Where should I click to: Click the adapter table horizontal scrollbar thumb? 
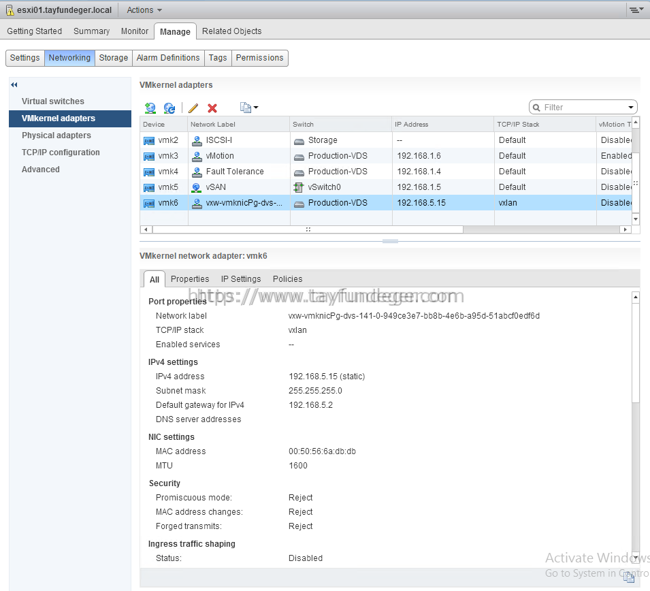tap(308, 229)
